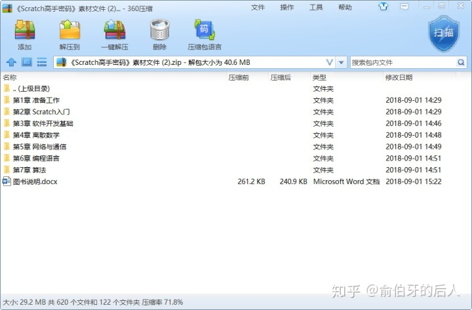The image size is (472, 310).
Task: Sort by the 压缩前 column header
Action: [239, 77]
